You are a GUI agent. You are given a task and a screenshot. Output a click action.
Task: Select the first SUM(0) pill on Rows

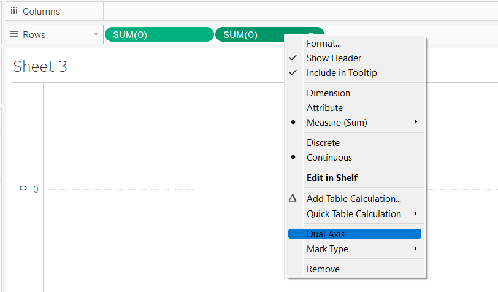coord(158,35)
